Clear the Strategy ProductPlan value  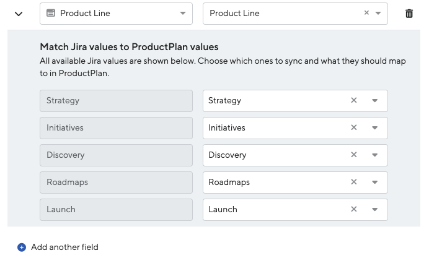pos(354,100)
